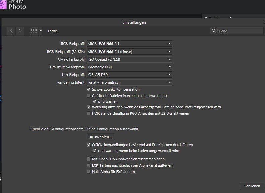This screenshot has height=193, width=265.
Task: Expand arrow next to grid view icon
Action: click(41, 31)
